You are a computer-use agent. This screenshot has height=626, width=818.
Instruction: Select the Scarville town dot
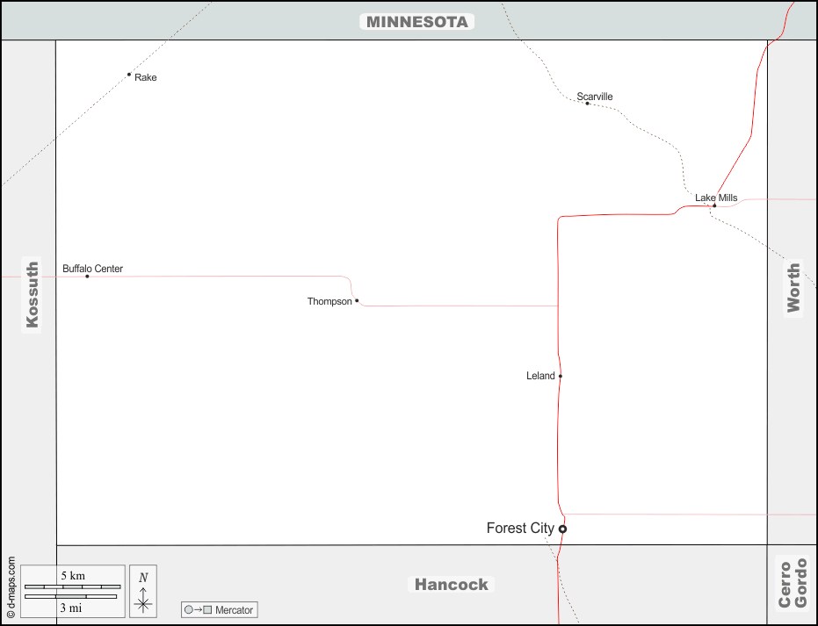click(587, 104)
